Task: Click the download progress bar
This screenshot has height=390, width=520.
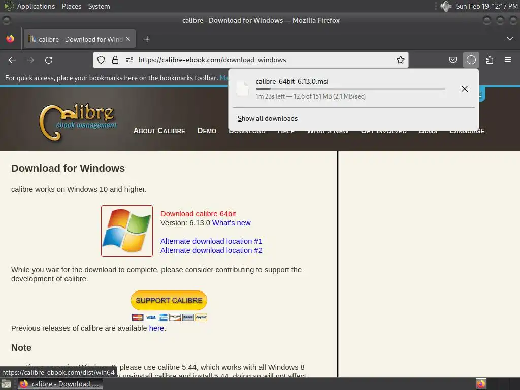Action: tap(350, 89)
